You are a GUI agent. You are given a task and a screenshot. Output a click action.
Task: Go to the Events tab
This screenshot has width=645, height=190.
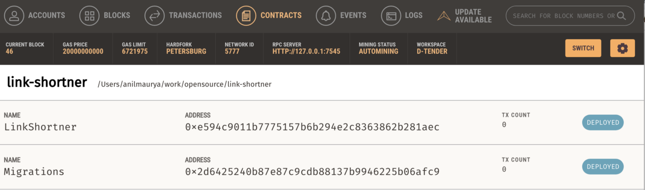tap(353, 16)
